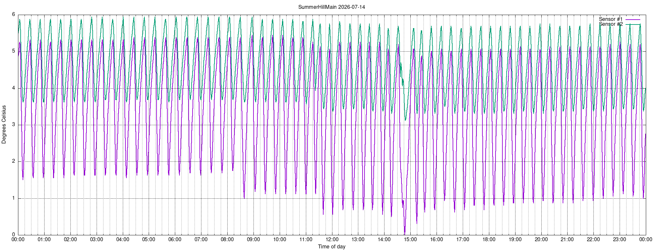The height and width of the screenshot is (251, 655).
Task: Click the 06:00 time axis tick label
Action: [x=175, y=239]
